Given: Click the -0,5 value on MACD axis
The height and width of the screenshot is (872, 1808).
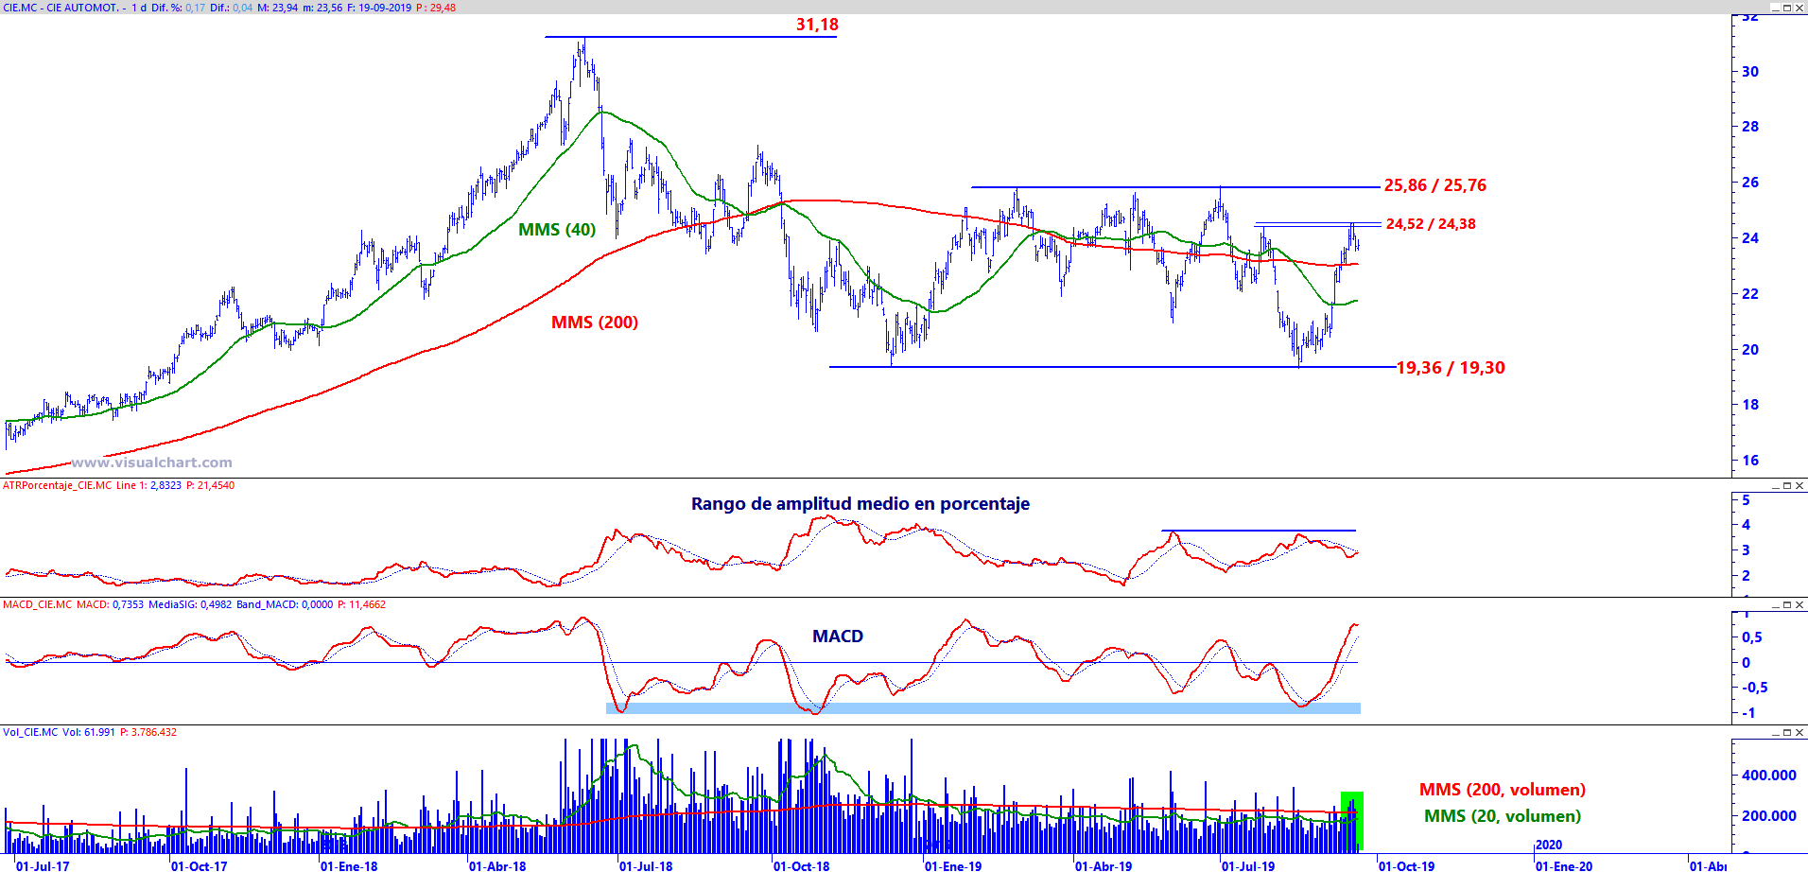Looking at the screenshot, I should (x=1755, y=688).
